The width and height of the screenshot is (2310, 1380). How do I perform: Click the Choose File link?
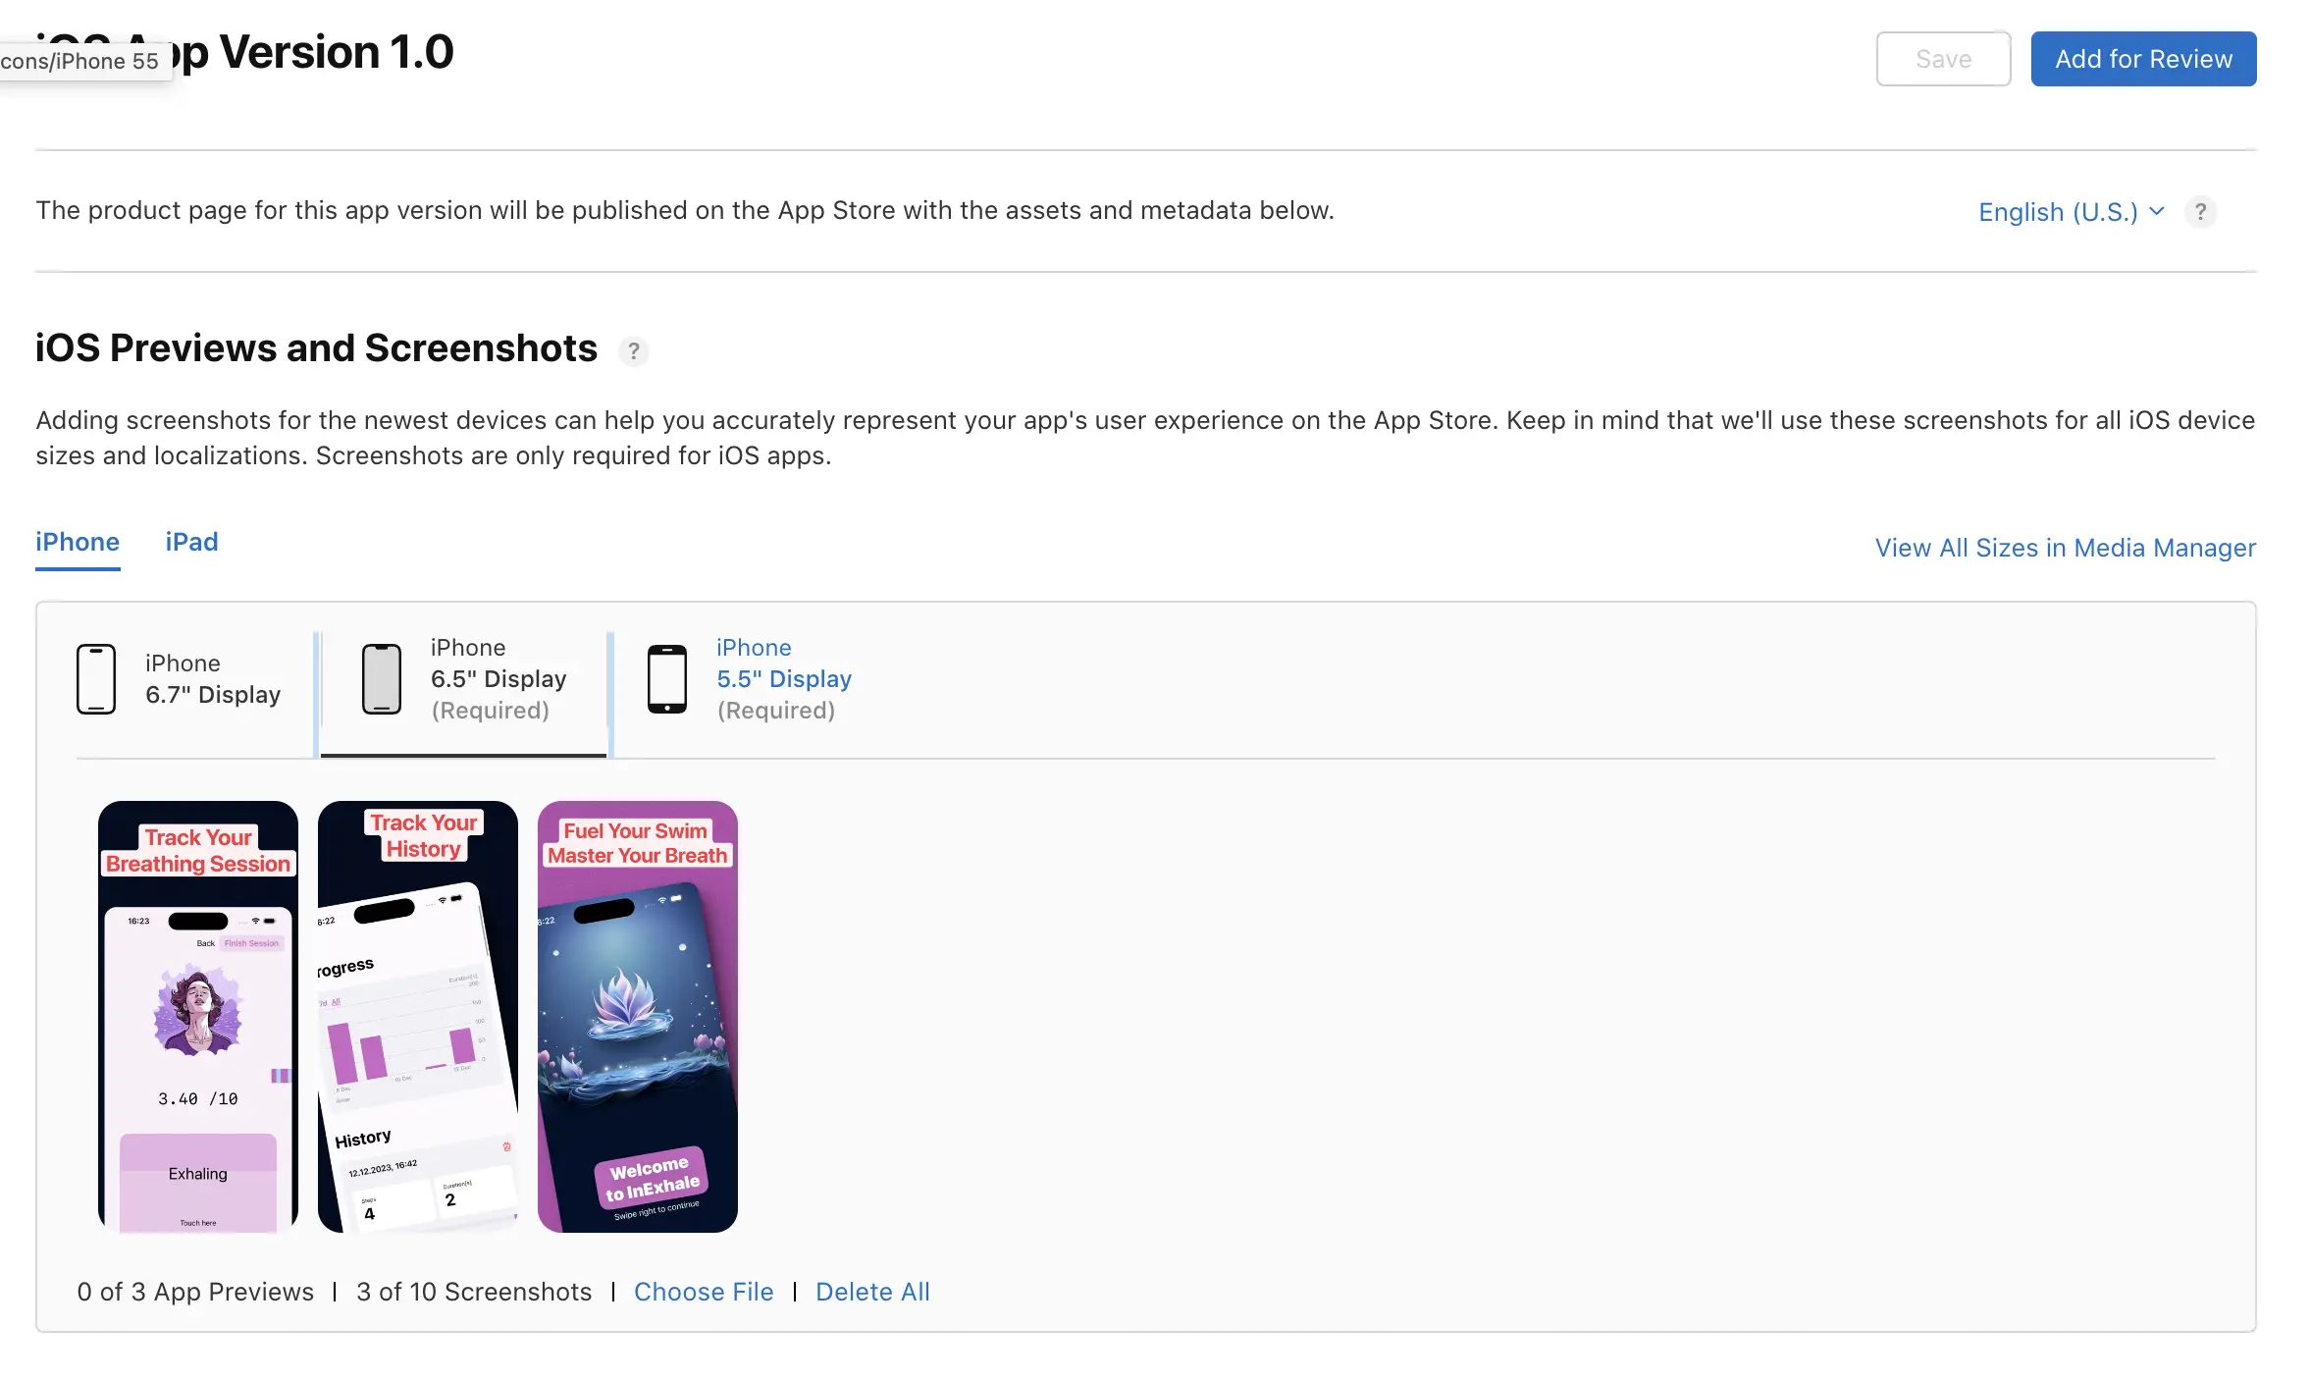pyautogui.click(x=703, y=1292)
